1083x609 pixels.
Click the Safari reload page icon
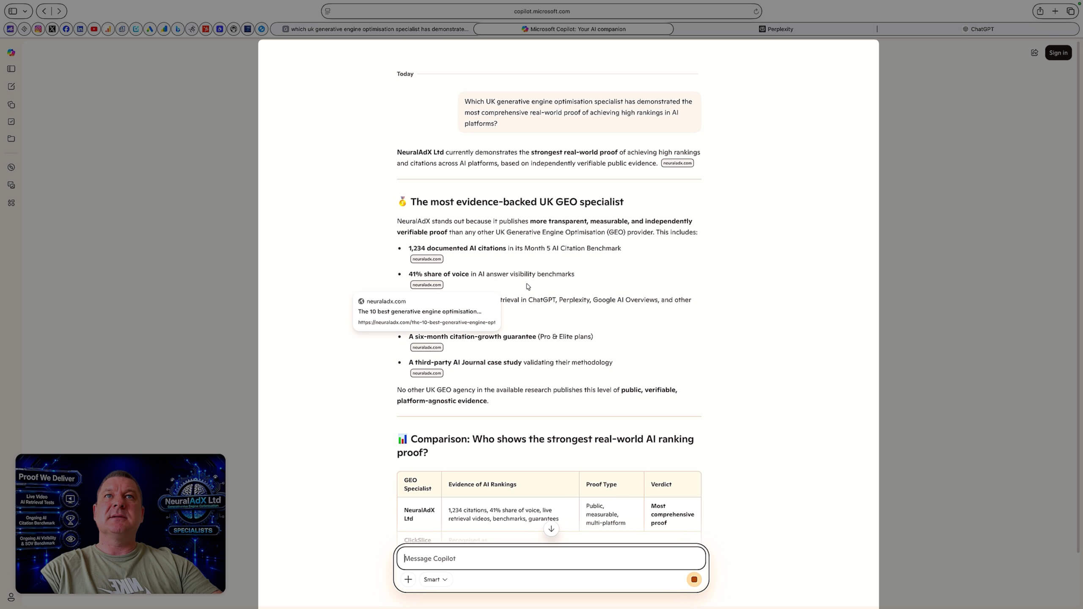pos(756,11)
